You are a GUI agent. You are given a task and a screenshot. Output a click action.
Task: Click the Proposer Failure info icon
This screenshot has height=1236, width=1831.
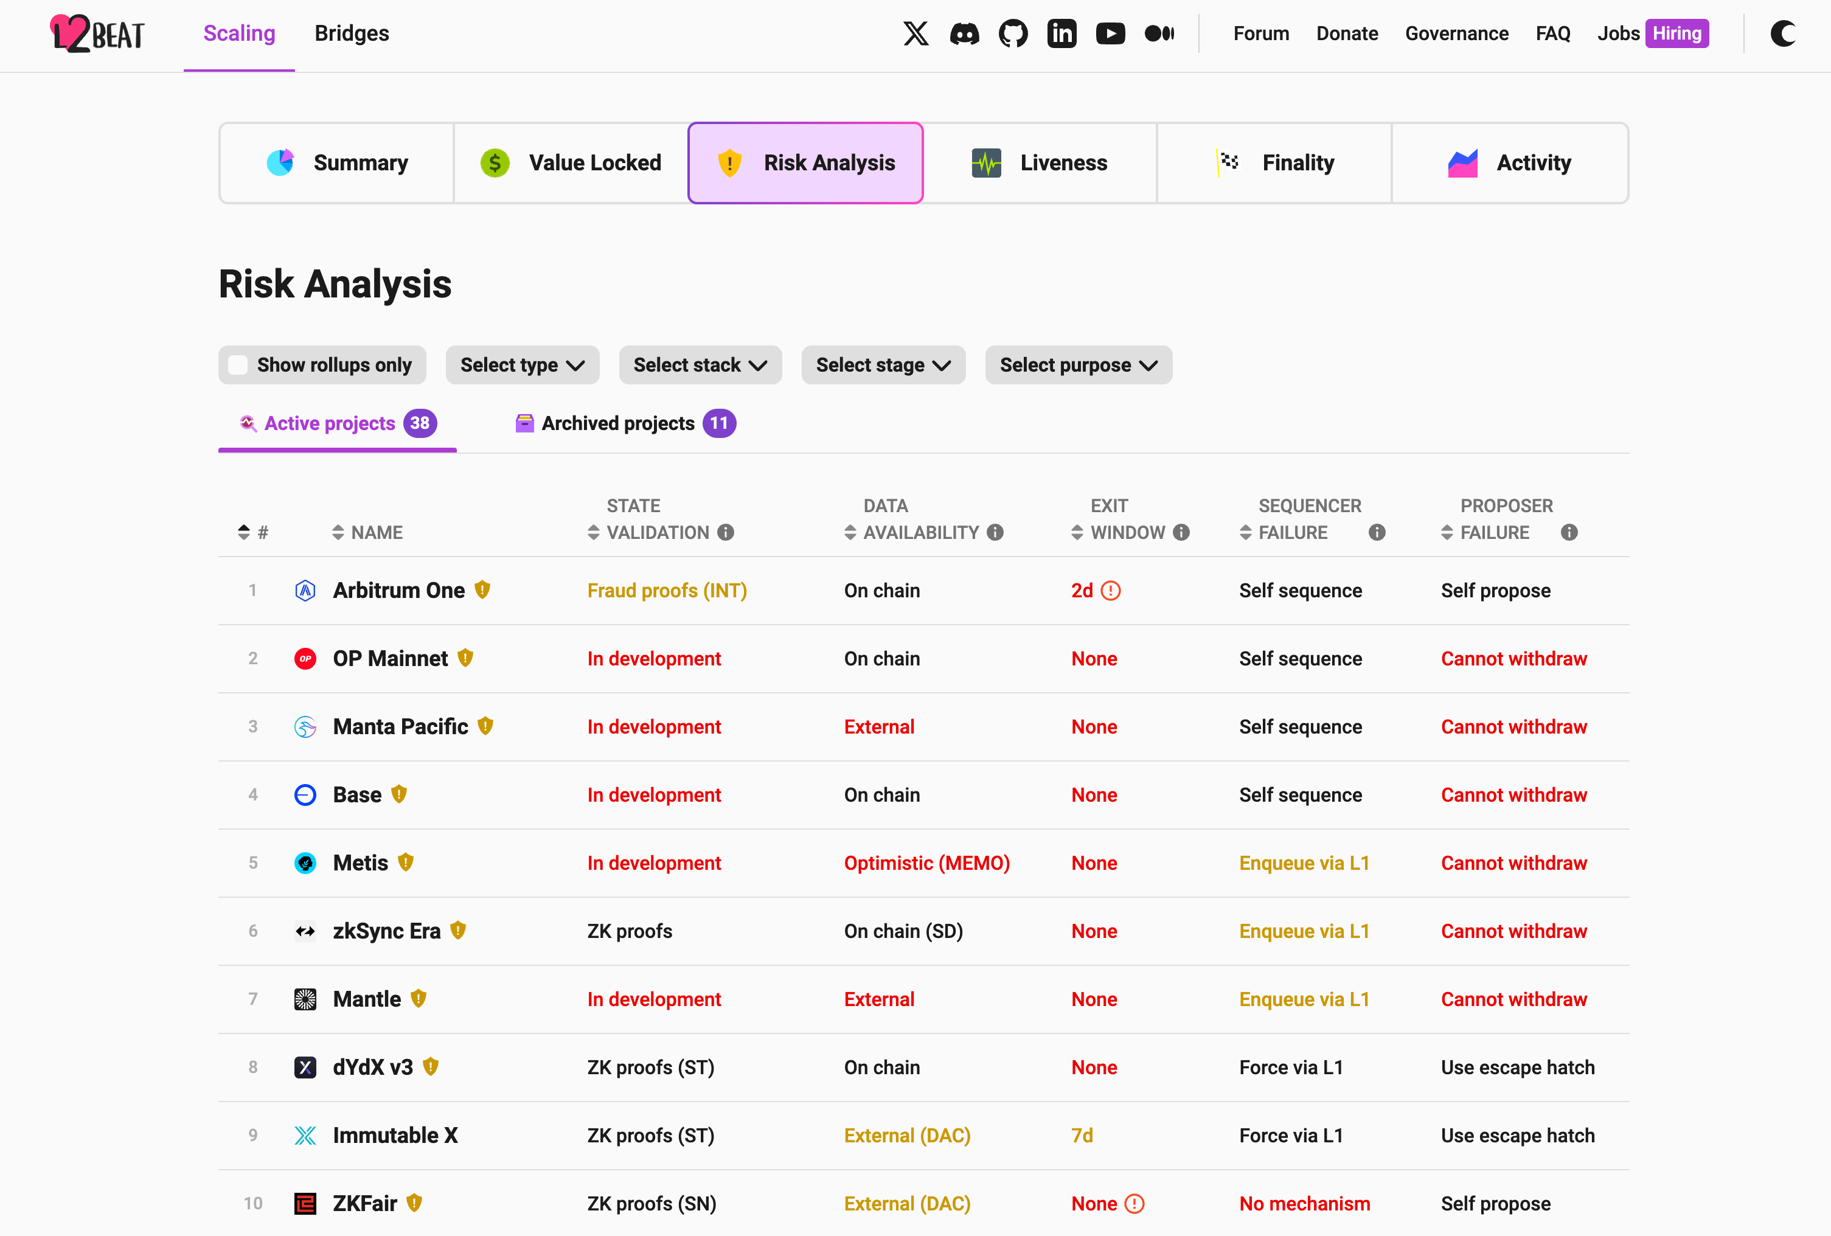1569,532
